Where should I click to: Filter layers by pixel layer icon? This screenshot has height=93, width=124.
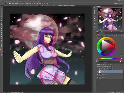pos(103,65)
